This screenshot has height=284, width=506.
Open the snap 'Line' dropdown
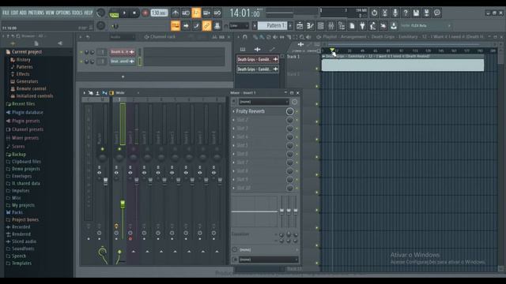pos(239,26)
